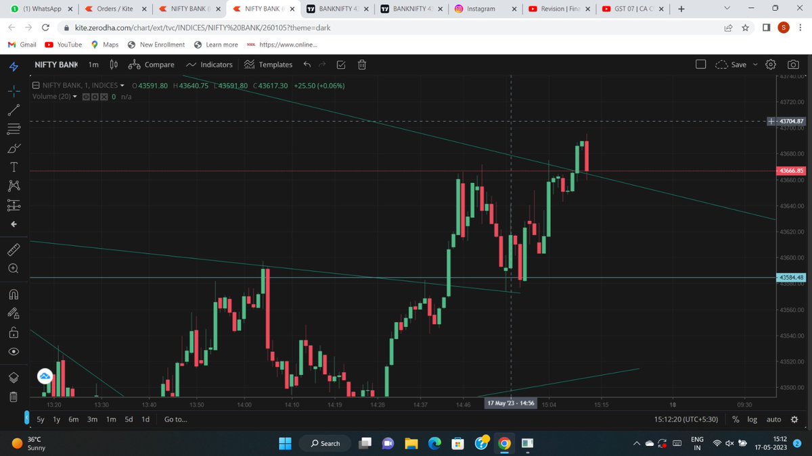
Task: Open the Compare symbols button
Action: click(151, 65)
